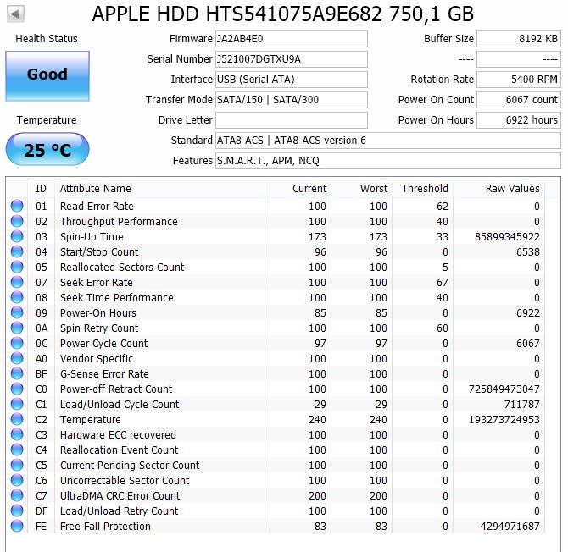Click raw value 711787

pyautogui.click(x=522, y=405)
